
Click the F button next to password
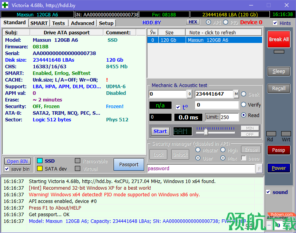point(259,169)
